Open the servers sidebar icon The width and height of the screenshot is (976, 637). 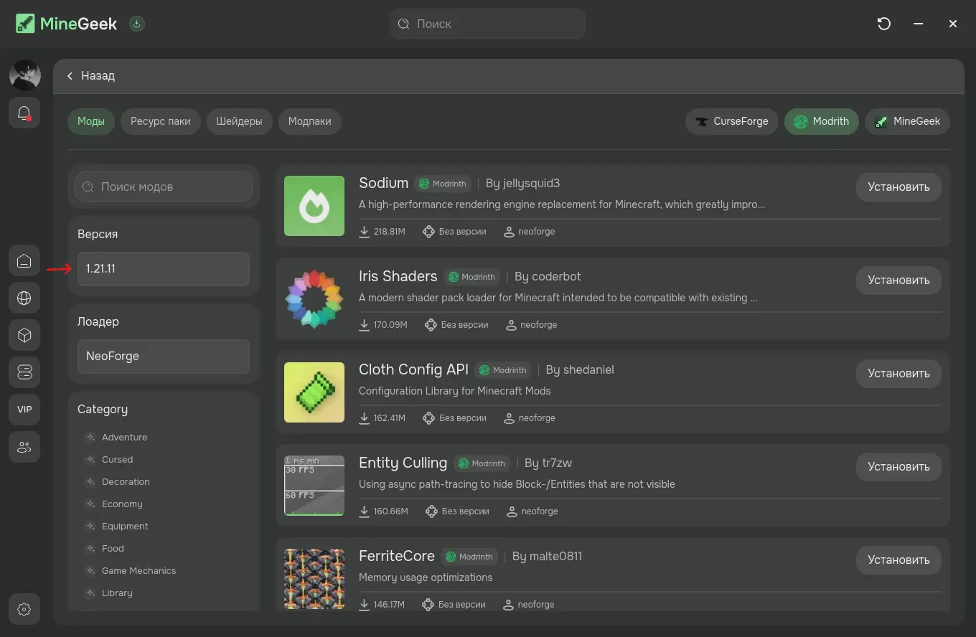pyautogui.click(x=24, y=372)
